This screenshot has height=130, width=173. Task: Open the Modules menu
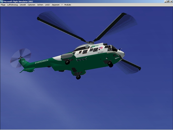click(67, 5)
